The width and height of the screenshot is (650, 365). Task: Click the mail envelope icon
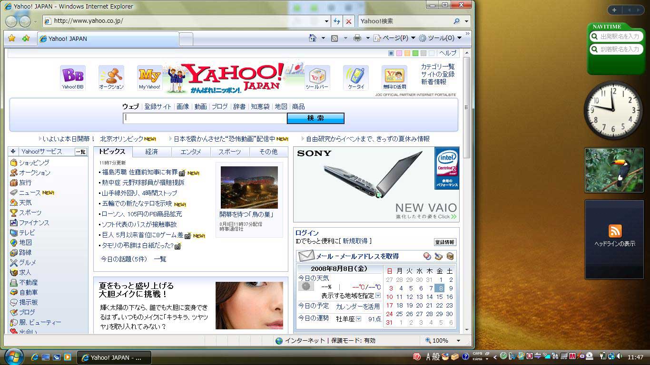[x=306, y=256]
